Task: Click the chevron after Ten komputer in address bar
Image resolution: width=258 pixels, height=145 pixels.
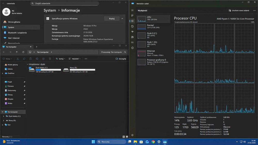Action: (x=52, y=52)
